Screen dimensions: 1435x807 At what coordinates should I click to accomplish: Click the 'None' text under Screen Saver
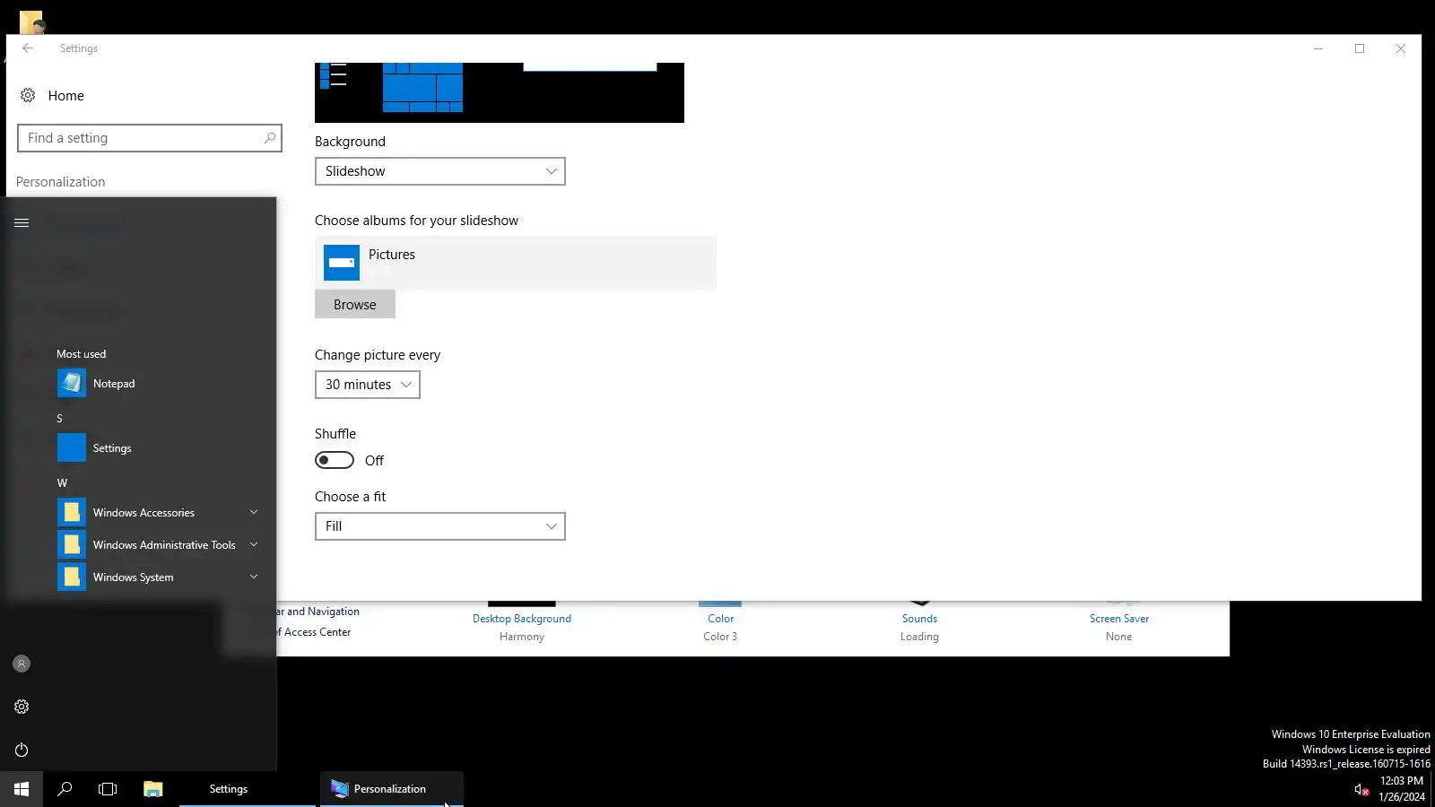pos(1119,637)
